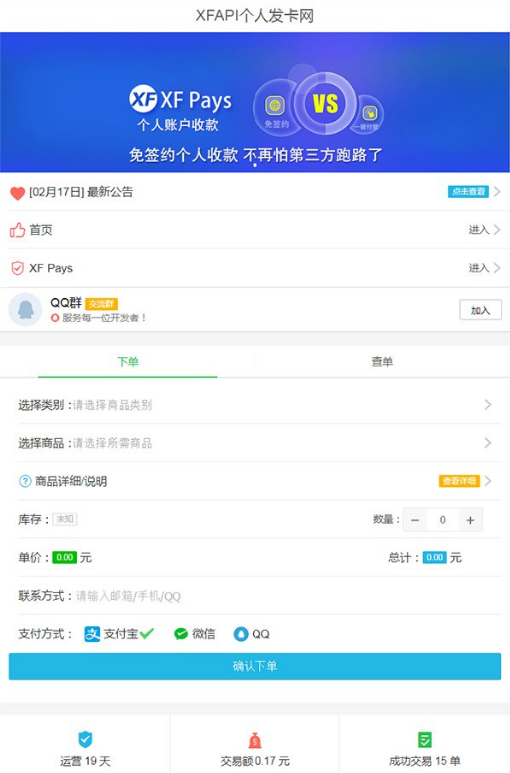Click the 未知 stock label

[65, 519]
